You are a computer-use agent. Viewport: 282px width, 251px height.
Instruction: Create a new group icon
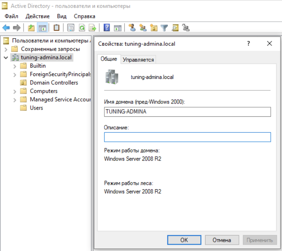(x=143, y=28)
